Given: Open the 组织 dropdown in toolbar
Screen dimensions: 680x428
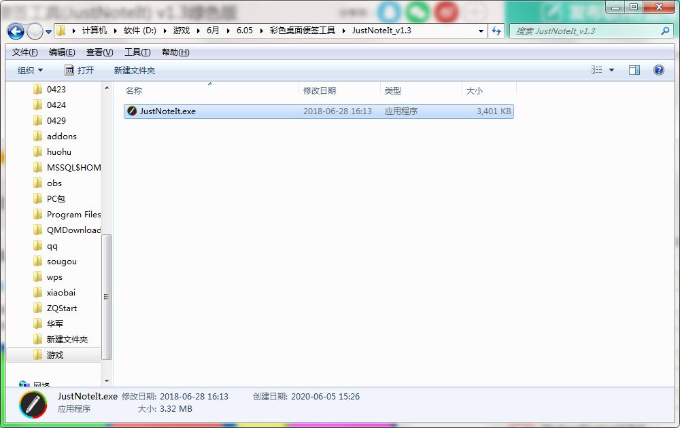Looking at the screenshot, I should click(30, 70).
